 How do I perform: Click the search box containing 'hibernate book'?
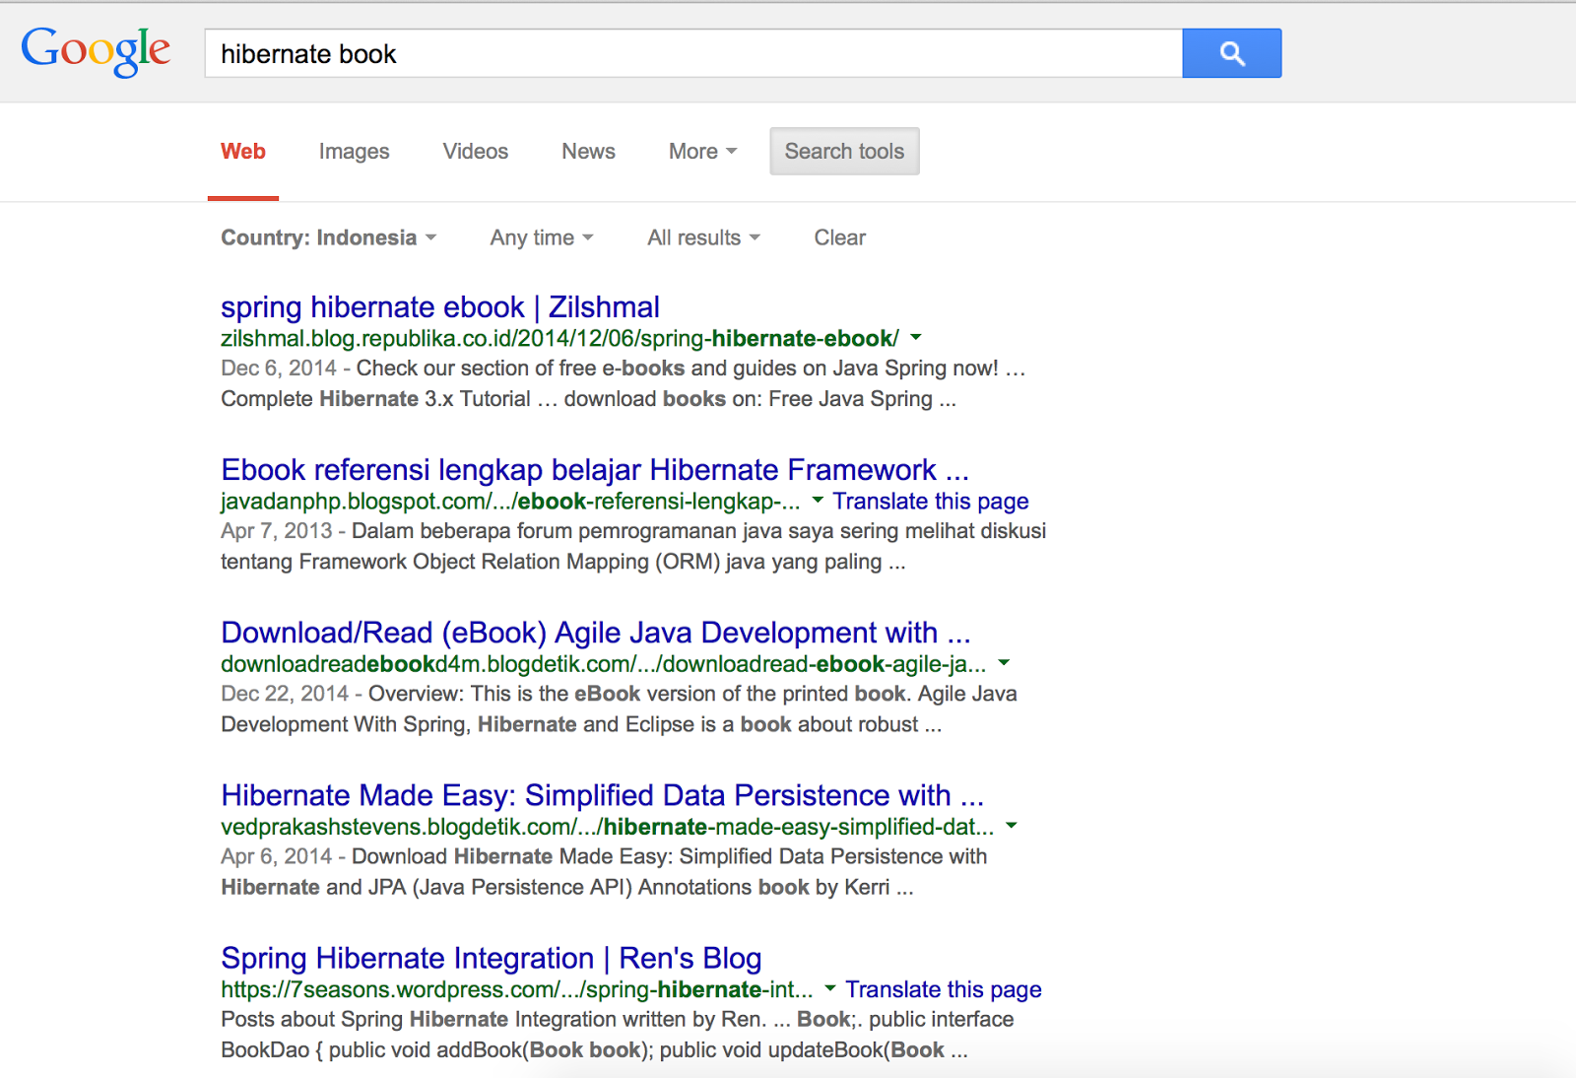693,53
